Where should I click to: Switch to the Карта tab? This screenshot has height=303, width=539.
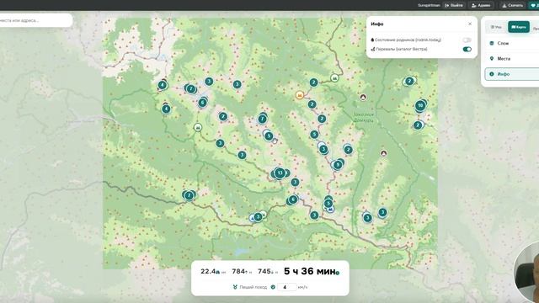point(519,27)
